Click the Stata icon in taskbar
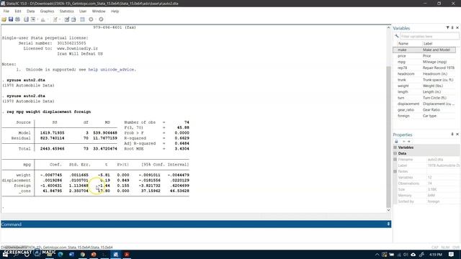461x259 pixels. tap(115, 254)
